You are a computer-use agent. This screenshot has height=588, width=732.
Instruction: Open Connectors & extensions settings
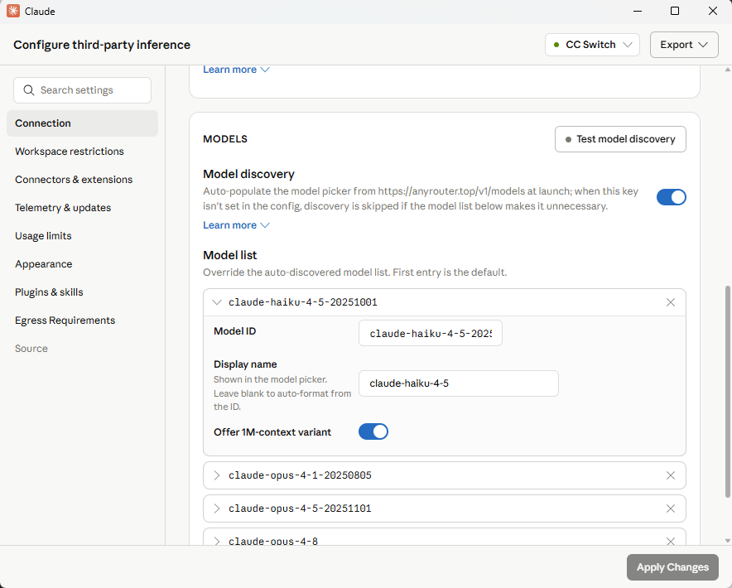pos(74,180)
